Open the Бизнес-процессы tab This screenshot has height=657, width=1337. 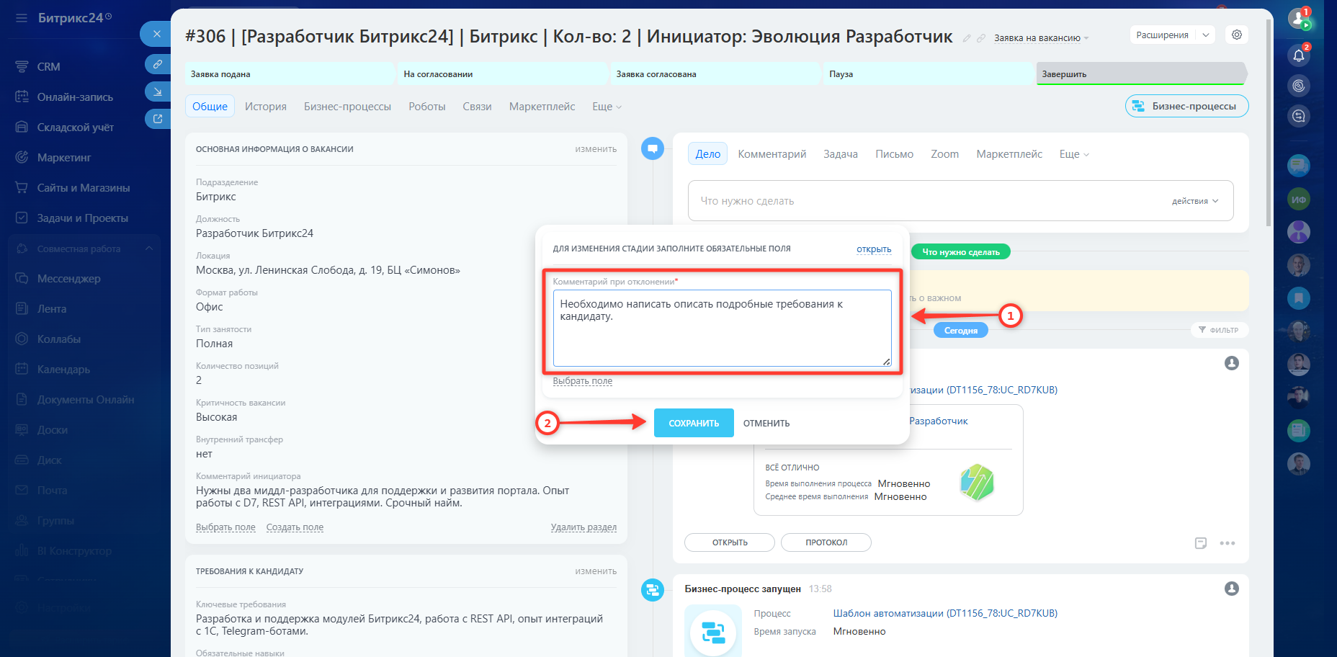(x=347, y=107)
